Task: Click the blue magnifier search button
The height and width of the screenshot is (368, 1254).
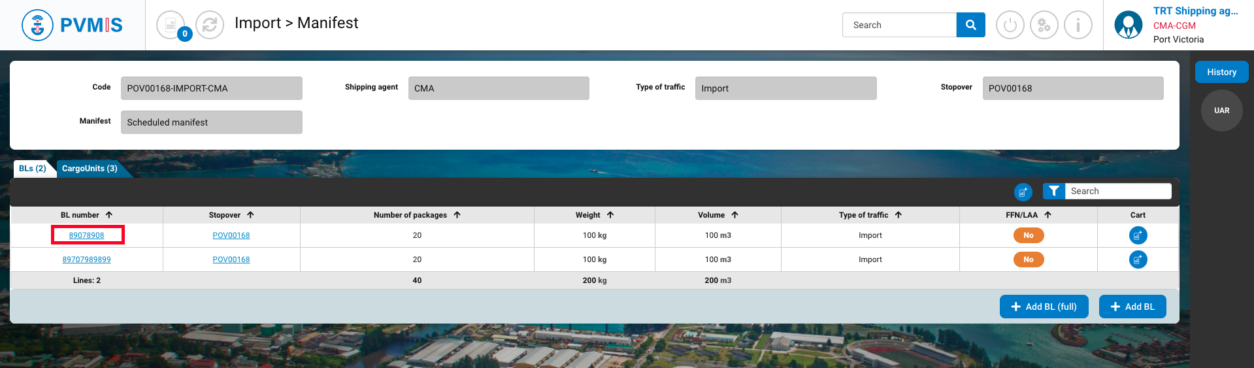Action: 970,25
